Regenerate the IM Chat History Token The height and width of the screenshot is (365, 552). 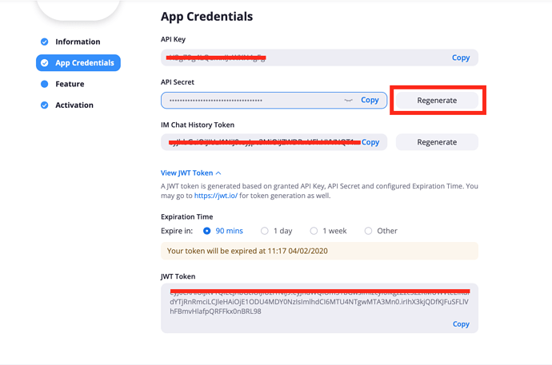(x=437, y=142)
